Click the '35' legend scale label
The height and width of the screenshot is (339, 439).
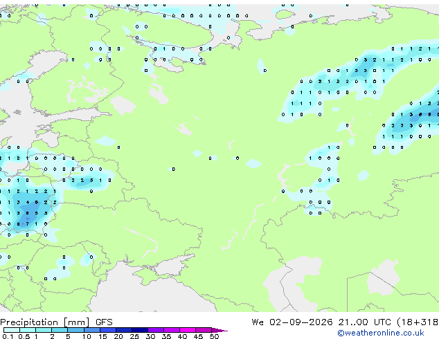click(x=166, y=336)
